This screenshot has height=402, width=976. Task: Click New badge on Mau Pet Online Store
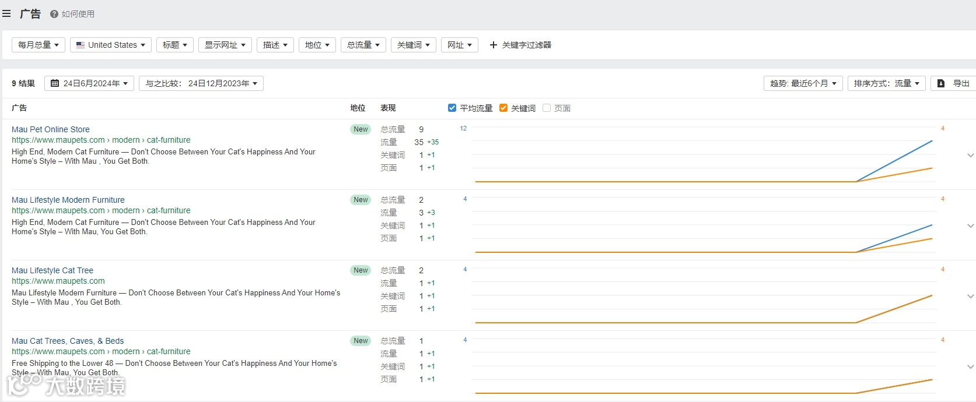coord(361,129)
